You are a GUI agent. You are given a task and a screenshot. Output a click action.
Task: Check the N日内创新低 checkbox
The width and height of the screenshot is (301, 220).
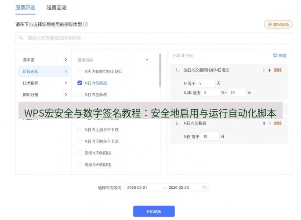(80, 95)
